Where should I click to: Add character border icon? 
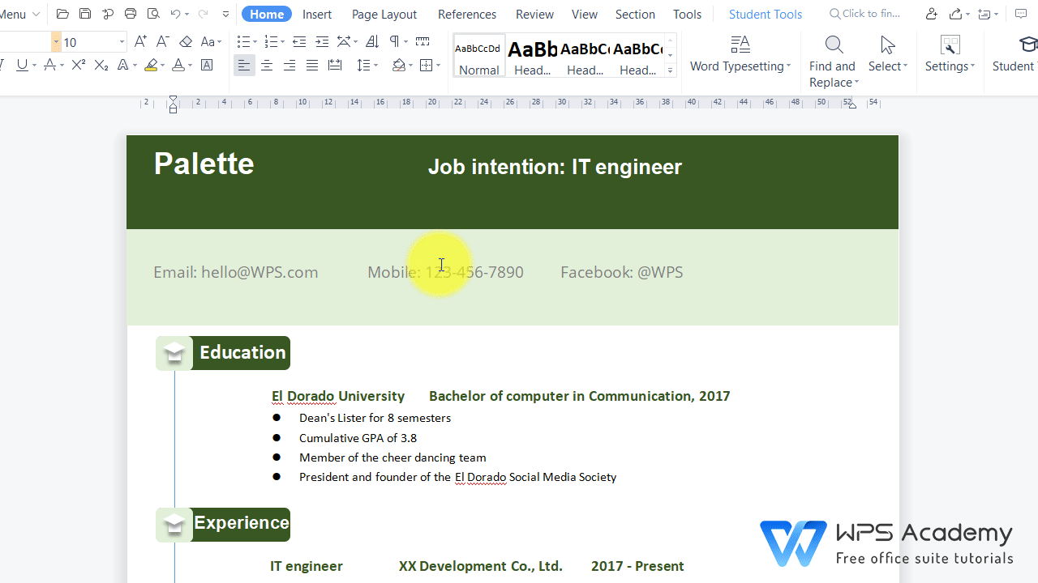coord(208,66)
